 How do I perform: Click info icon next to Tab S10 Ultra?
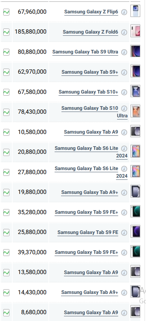click(x=124, y=108)
